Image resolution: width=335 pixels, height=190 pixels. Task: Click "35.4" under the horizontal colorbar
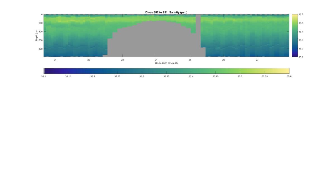tap(191, 76)
